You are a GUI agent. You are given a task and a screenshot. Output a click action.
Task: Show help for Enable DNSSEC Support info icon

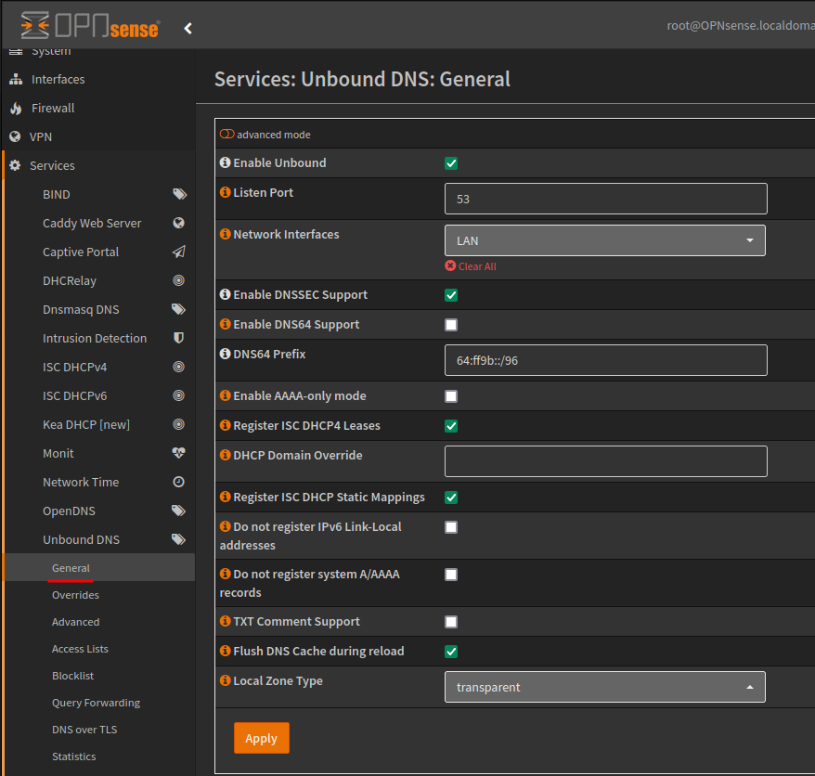(225, 294)
